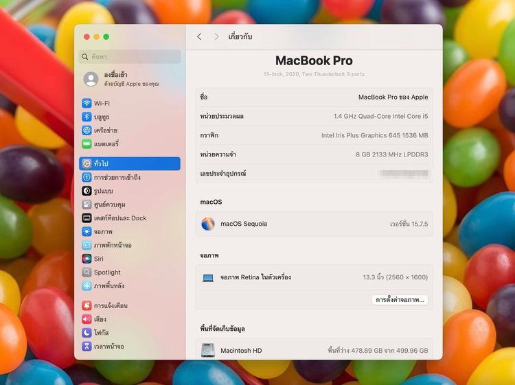Click the macOS Sequoia label
The image size is (515, 385).
(244, 224)
